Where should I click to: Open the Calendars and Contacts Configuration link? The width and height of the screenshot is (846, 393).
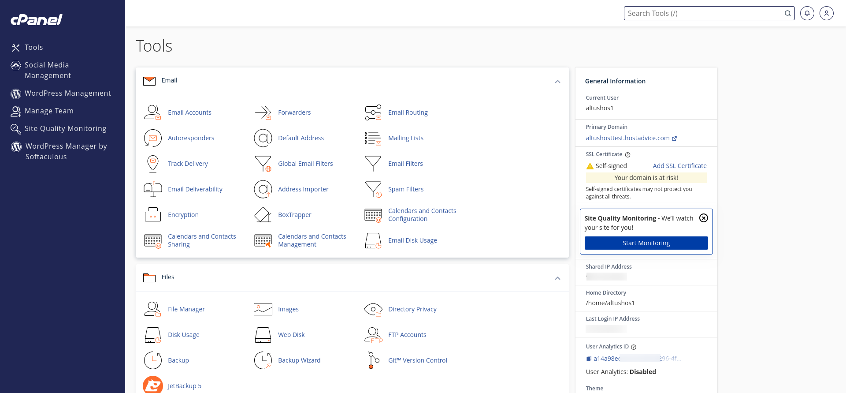(422, 215)
